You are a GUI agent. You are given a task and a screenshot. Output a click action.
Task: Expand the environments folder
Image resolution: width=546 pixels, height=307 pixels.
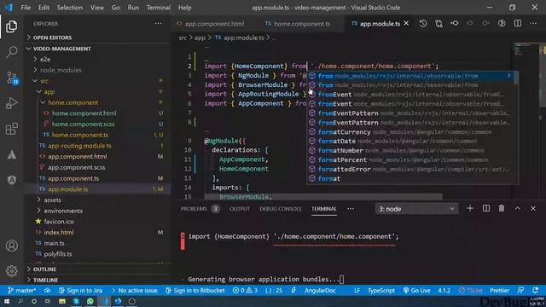(63, 211)
